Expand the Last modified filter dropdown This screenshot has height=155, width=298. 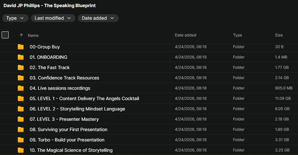pos(53,18)
